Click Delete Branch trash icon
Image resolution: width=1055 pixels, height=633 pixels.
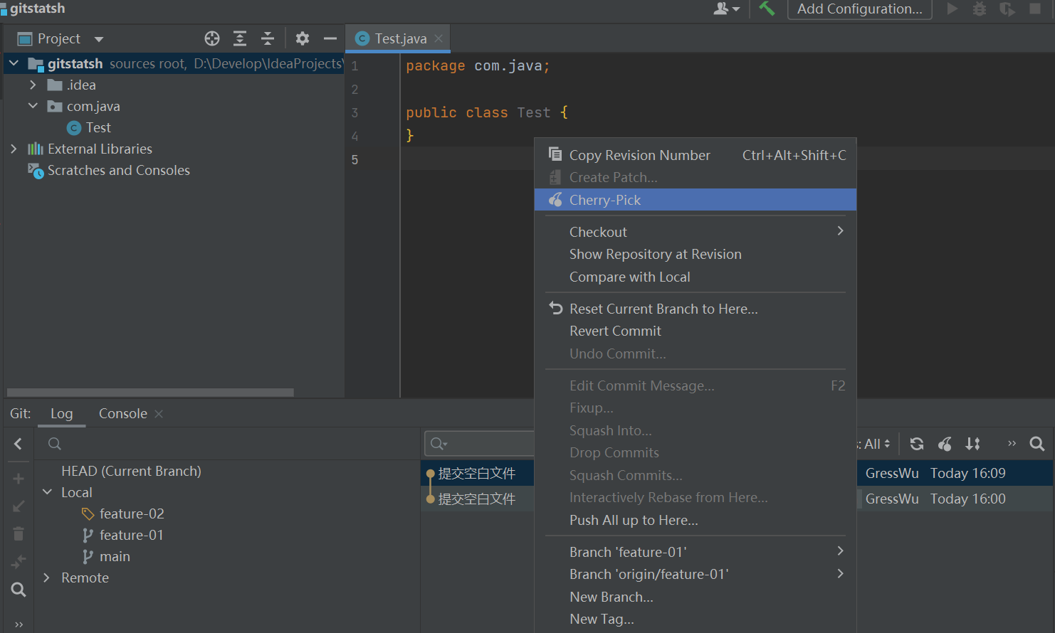point(19,533)
